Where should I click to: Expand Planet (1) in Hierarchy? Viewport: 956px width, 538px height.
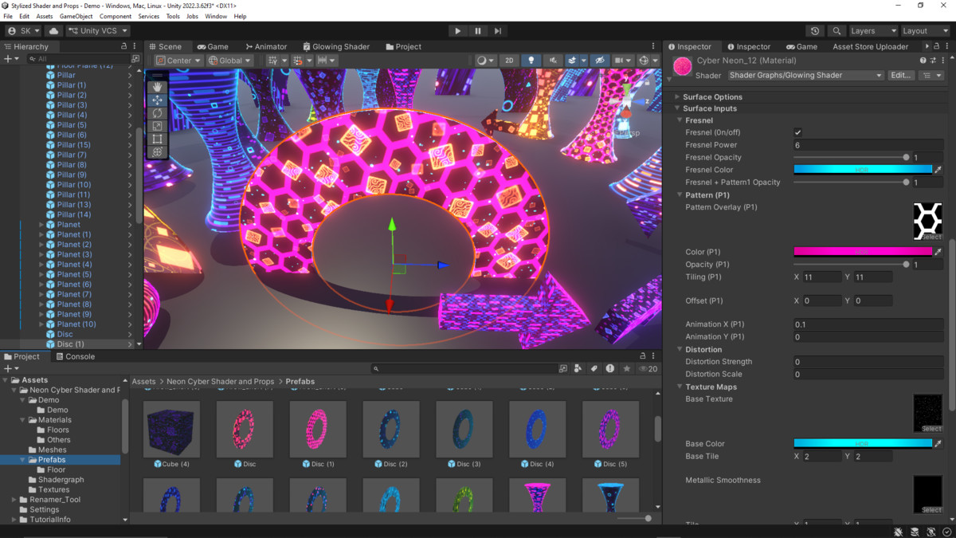pyautogui.click(x=41, y=234)
